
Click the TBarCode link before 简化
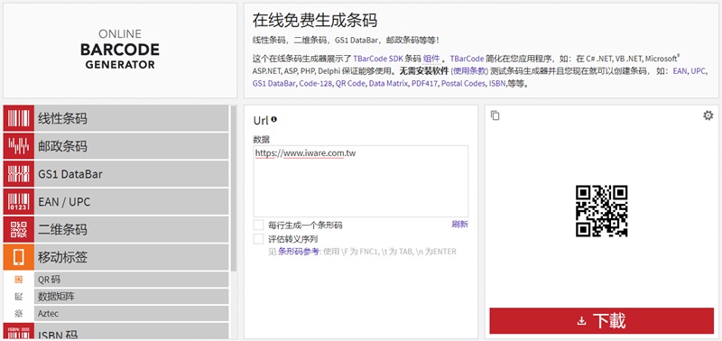[467, 59]
